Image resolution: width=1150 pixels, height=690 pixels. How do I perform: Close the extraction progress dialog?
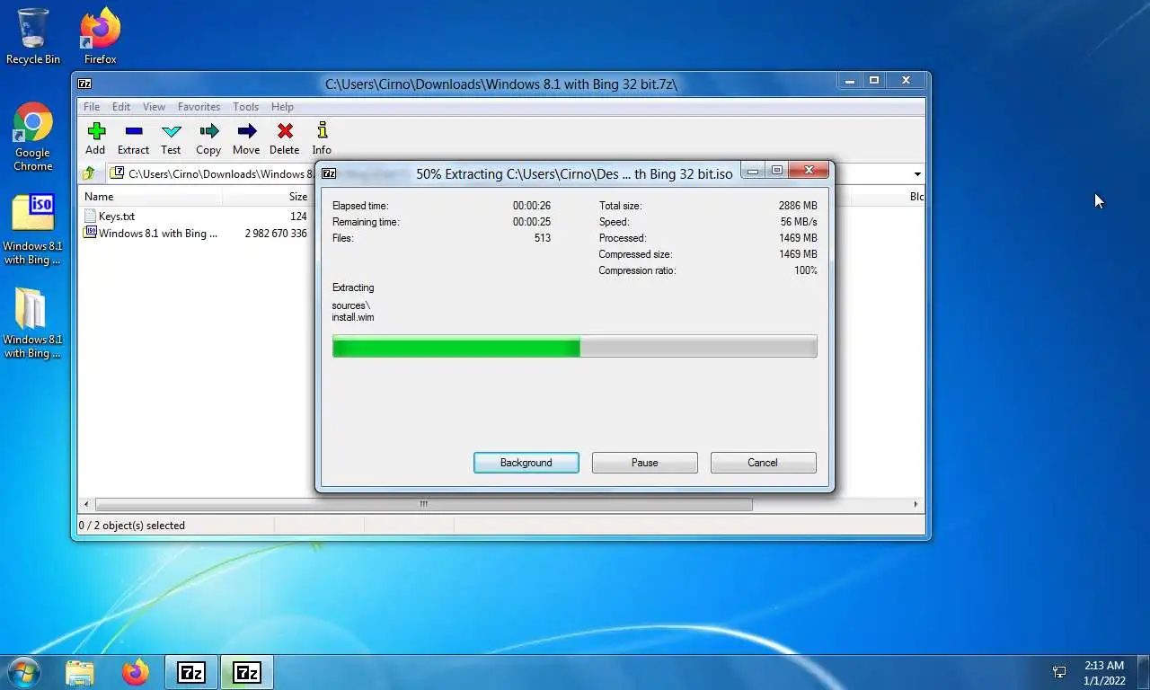(809, 171)
